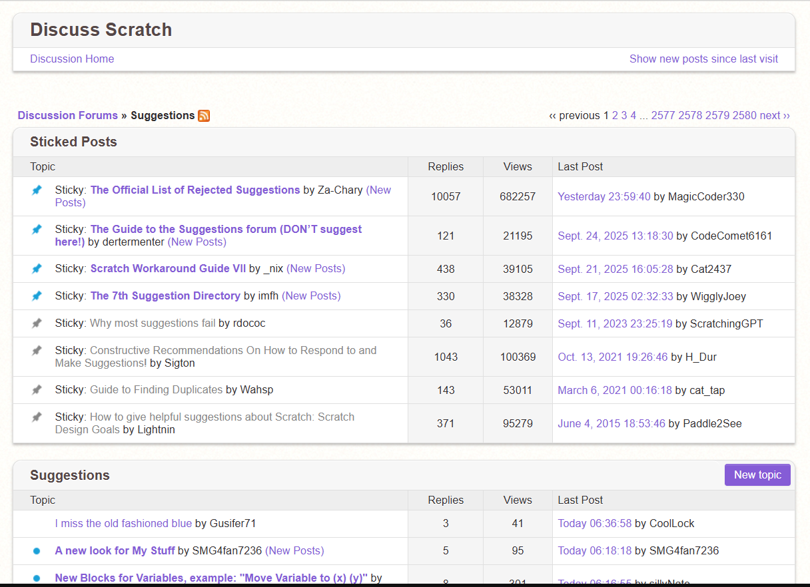810x587 pixels.
Task: Open the Discussion Forums breadcrumb link
Action: (x=68, y=115)
